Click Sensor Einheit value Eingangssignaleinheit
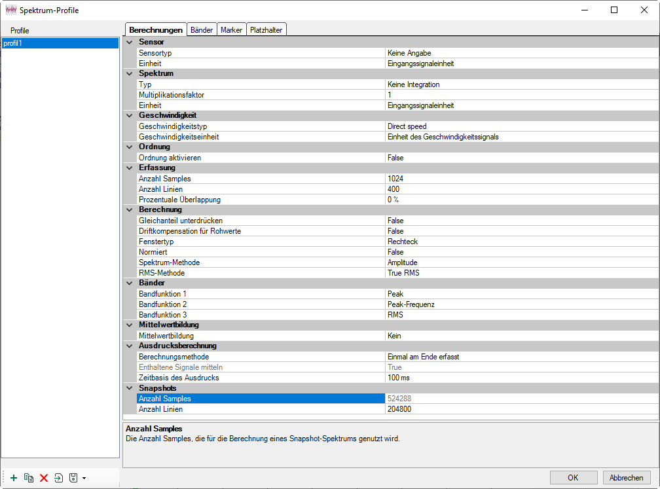Screen dimensions: 660x489 (522, 63)
